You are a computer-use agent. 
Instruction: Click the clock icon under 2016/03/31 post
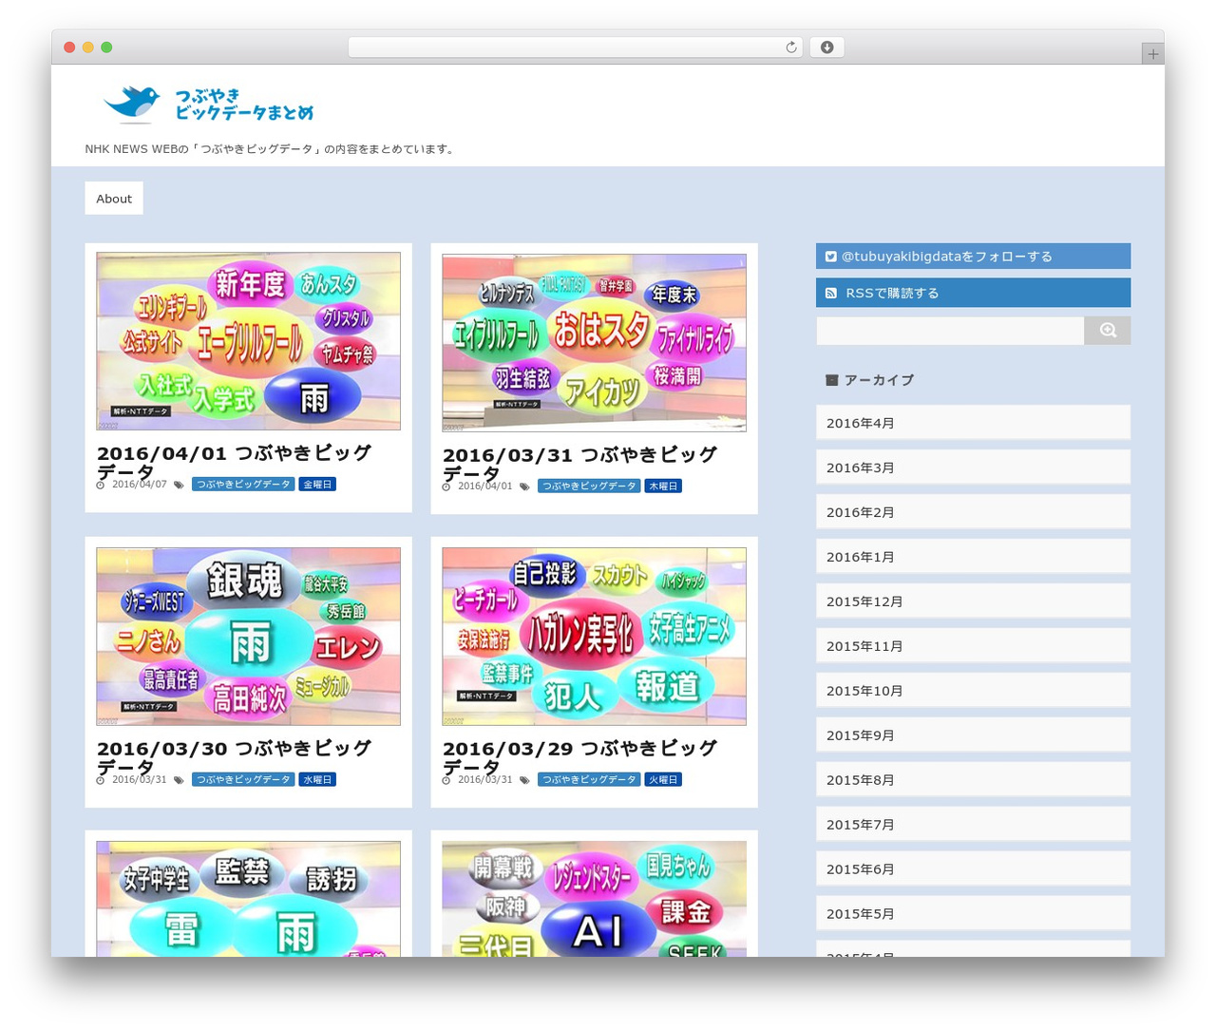click(x=446, y=486)
